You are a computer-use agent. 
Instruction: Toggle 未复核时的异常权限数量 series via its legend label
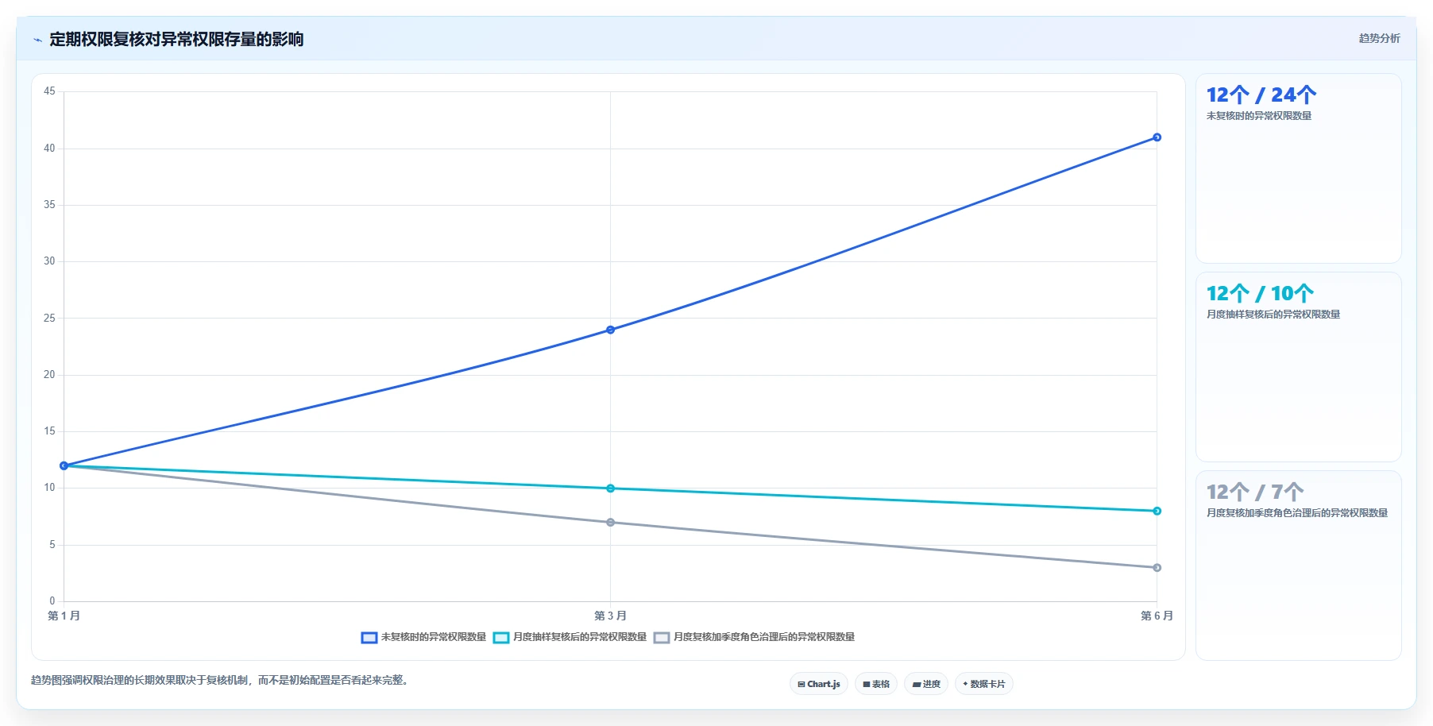click(434, 637)
